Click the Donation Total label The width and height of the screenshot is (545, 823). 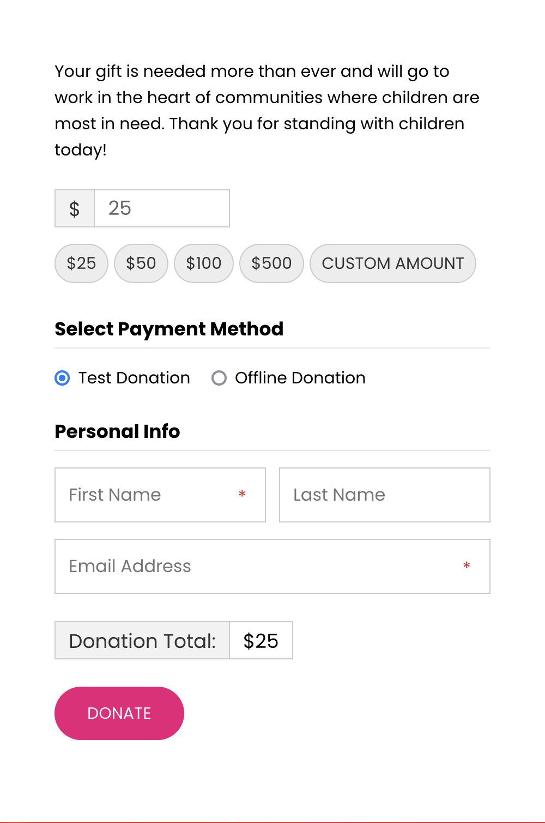[142, 640]
